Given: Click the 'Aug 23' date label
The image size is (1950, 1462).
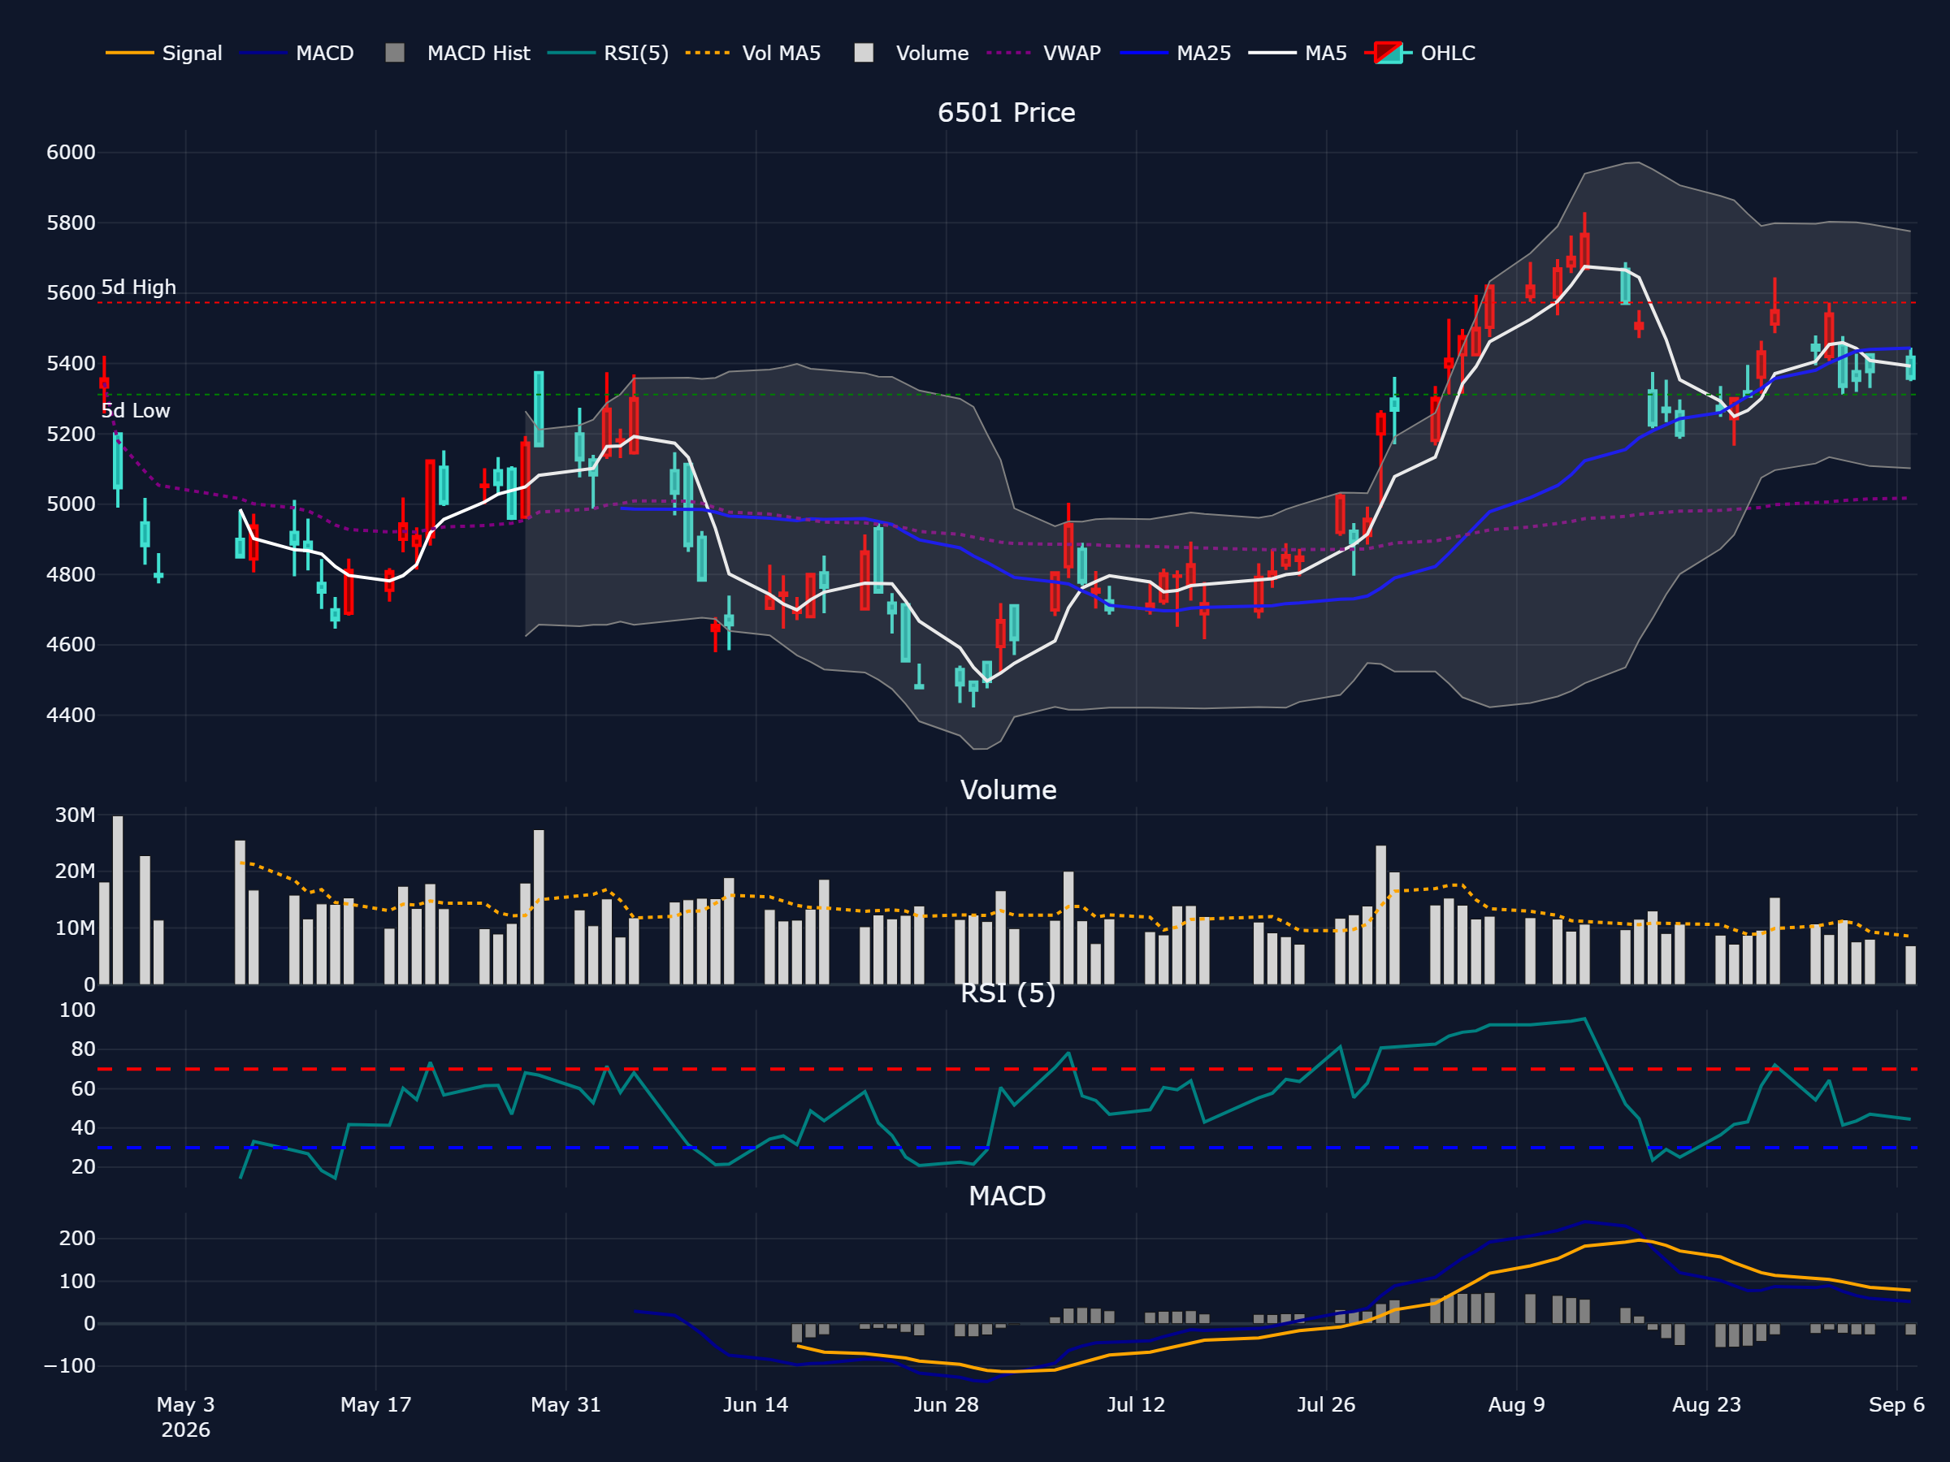Looking at the screenshot, I should 1707,1404.
